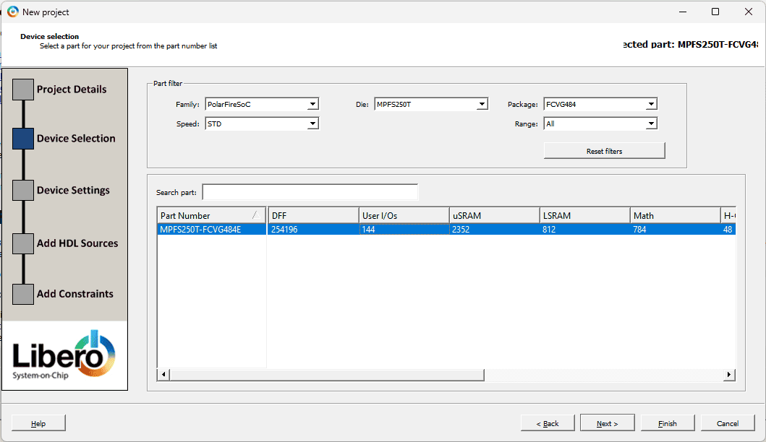The width and height of the screenshot is (766, 442).
Task: Click the Project Details step square icon
Action: coord(23,90)
